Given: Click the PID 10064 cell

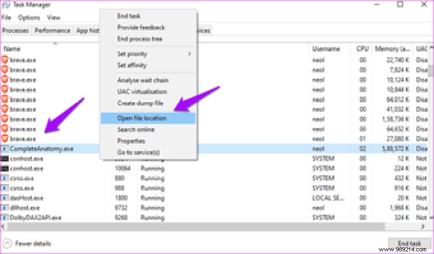Looking at the screenshot, I should point(122,168).
